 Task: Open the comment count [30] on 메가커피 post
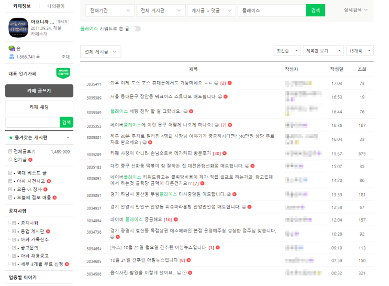point(217,153)
